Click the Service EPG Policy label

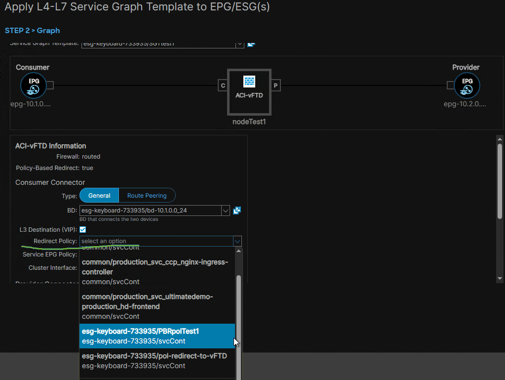click(49, 254)
